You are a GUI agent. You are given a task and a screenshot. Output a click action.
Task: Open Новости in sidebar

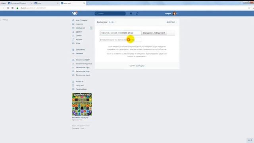[x=79, y=24]
